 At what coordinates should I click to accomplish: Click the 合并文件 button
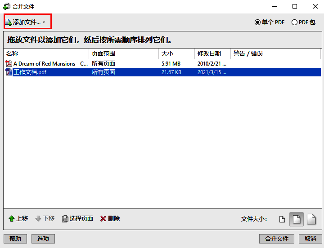click(277, 239)
